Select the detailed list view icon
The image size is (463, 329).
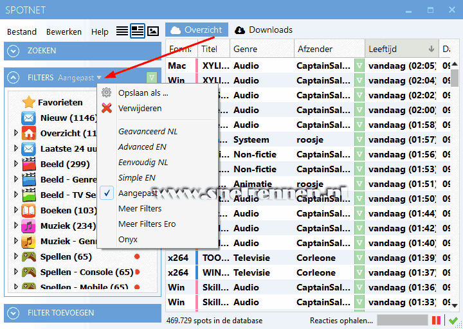tap(138, 31)
